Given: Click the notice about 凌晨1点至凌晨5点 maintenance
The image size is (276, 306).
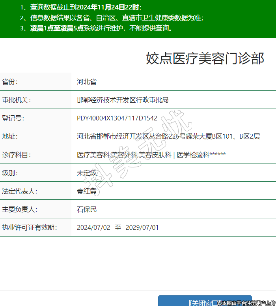Looking at the screenshot, I should [97, 28].
